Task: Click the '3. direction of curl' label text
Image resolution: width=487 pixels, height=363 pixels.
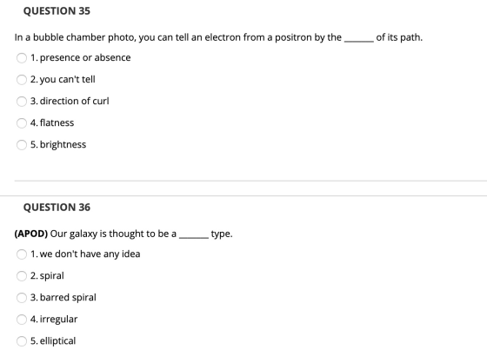Action: [70, 101]
